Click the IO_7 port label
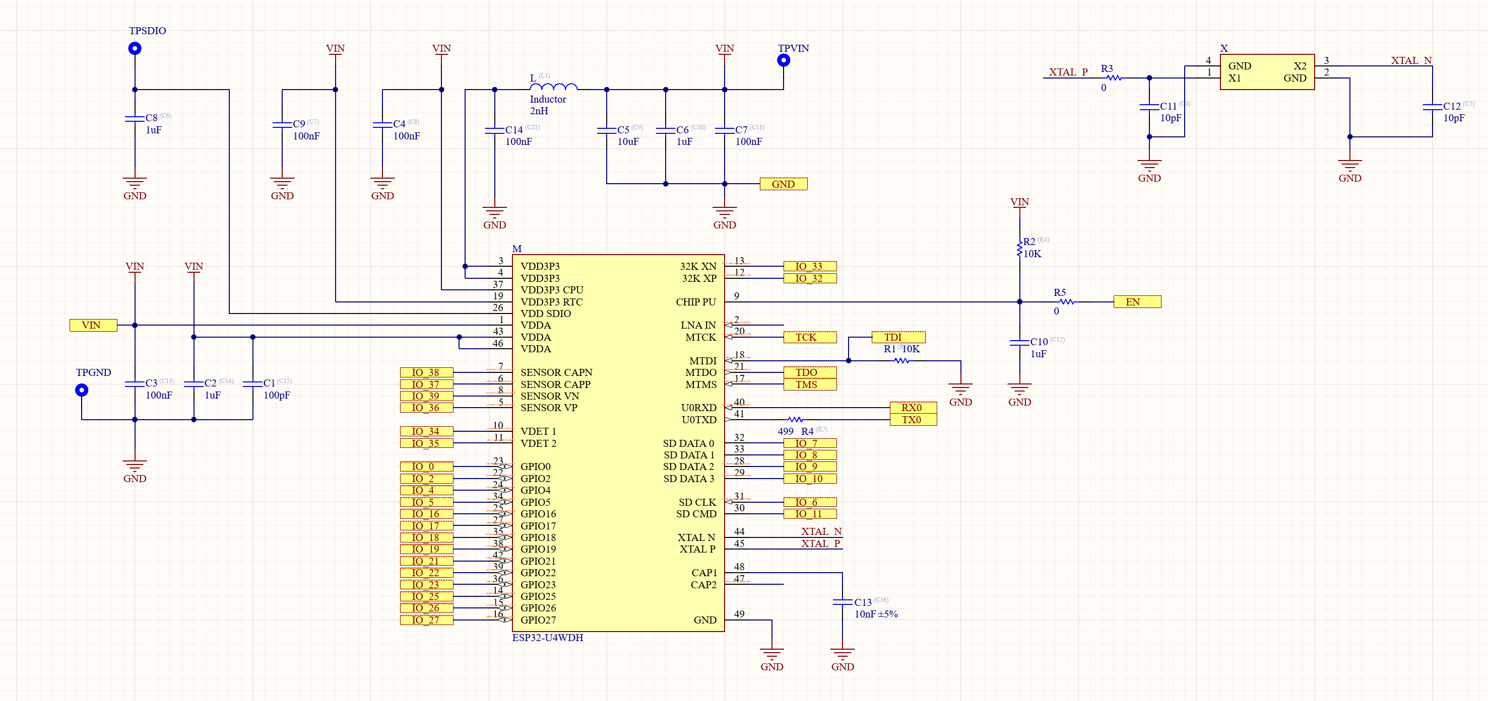 tap(810, 443)
